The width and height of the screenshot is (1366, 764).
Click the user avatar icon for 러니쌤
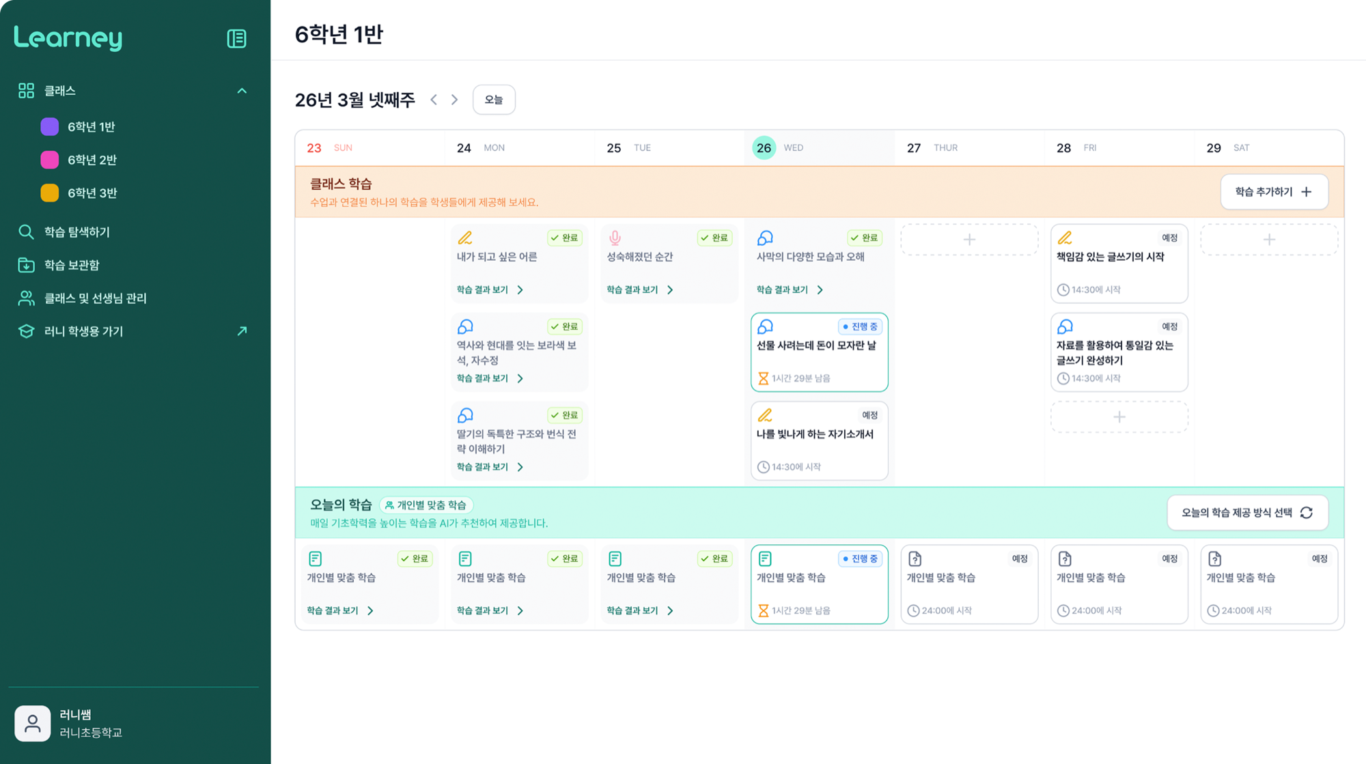(x=32, y=723)
